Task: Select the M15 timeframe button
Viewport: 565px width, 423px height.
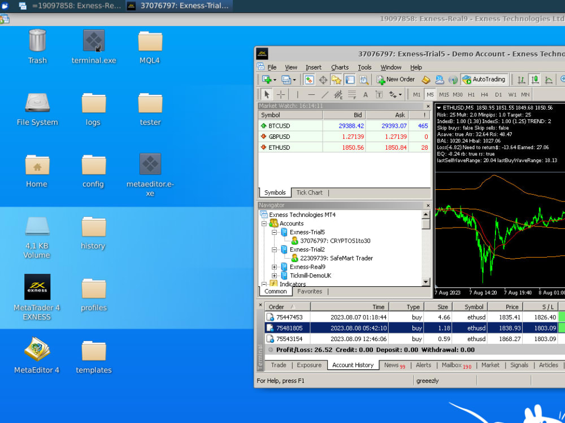Action: [444, 95]
